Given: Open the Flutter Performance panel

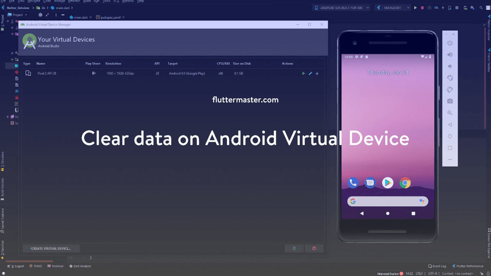Looking at the screenshot, I should pyautogui.click(x=467, y=266).
